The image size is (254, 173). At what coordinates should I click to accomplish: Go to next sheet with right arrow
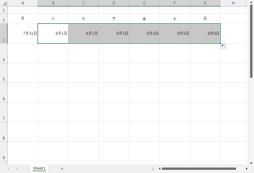click(17, 169)
